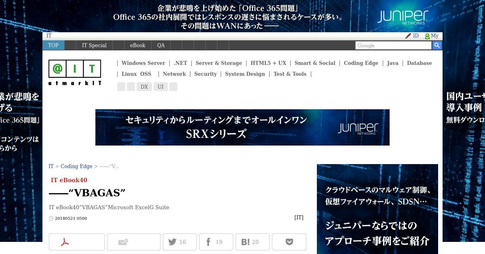The height and width of the screenshot is (254, 485).
Task: Focus the Google search input field
Action: [x=393, y=46]
